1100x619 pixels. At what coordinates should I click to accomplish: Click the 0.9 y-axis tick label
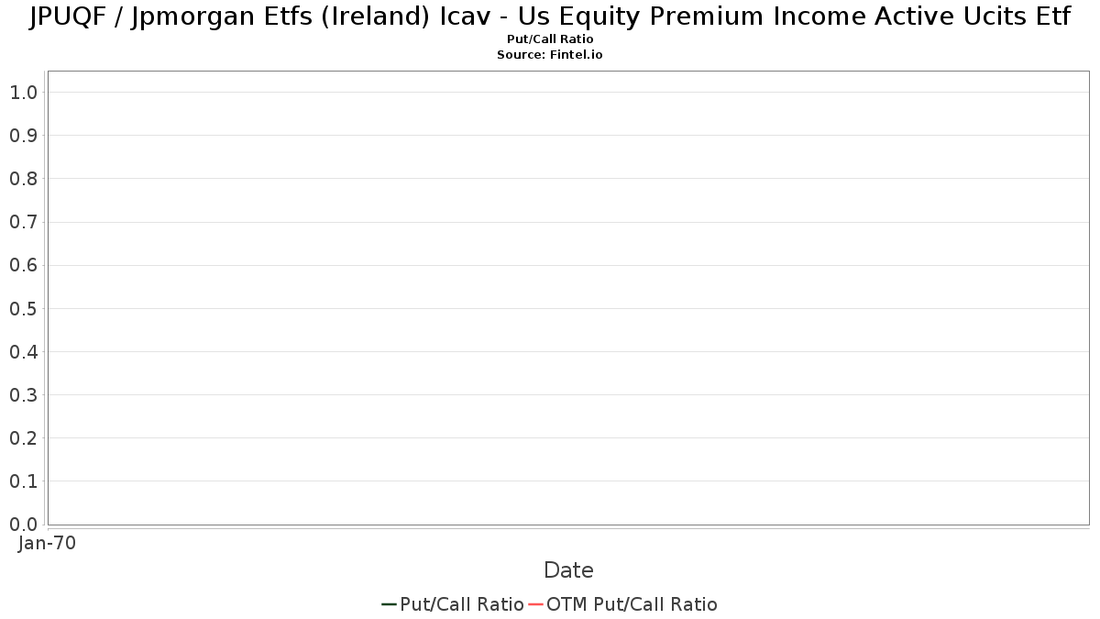click(23, 136)
